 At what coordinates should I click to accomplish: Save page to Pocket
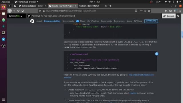[145, 11]
